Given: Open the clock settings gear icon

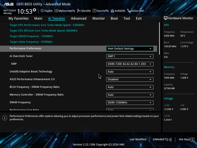Looking at the screenshot, I should click(34, 10).
